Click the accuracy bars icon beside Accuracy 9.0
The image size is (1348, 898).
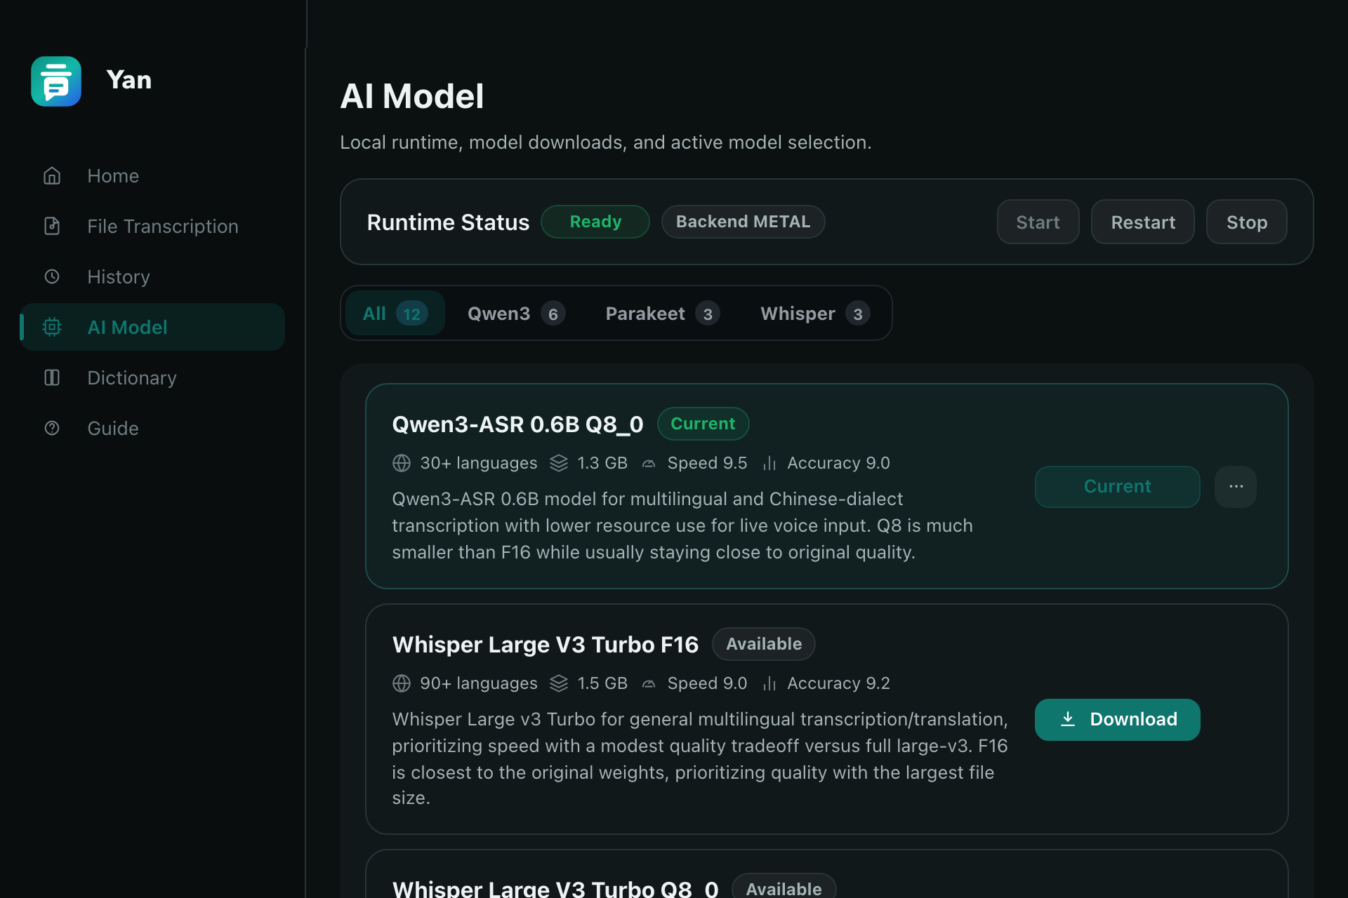pos(769,463)
